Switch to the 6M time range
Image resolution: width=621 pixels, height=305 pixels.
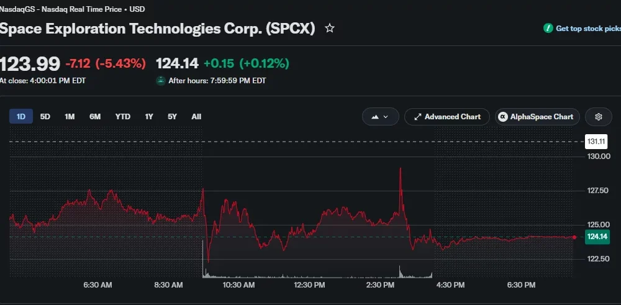95,117
